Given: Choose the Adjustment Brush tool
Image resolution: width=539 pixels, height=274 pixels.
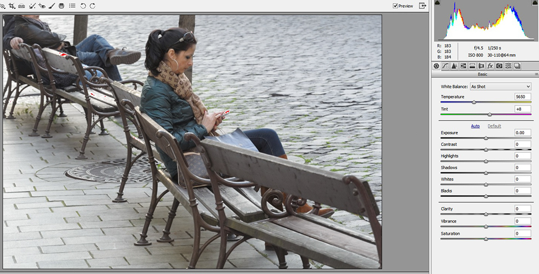Looking at the screenshot, I should coord(52,6).
